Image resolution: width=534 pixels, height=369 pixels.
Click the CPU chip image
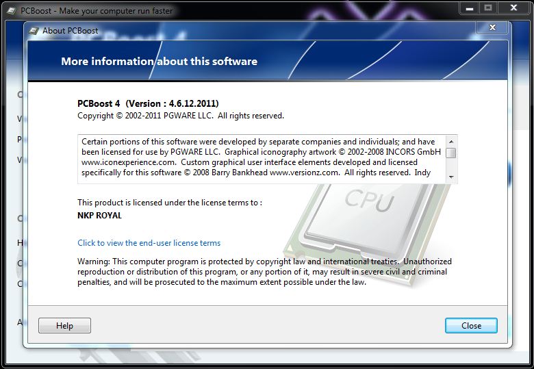(x=368, y=235)
